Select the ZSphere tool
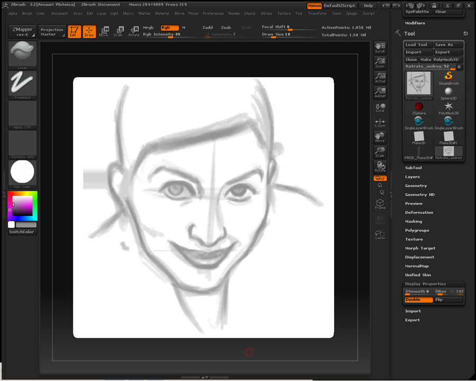Viewport: 476px width, 381px height. (419, 108)
